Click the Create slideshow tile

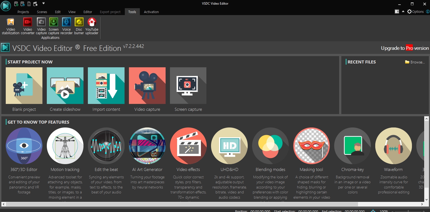click(65, 86)
